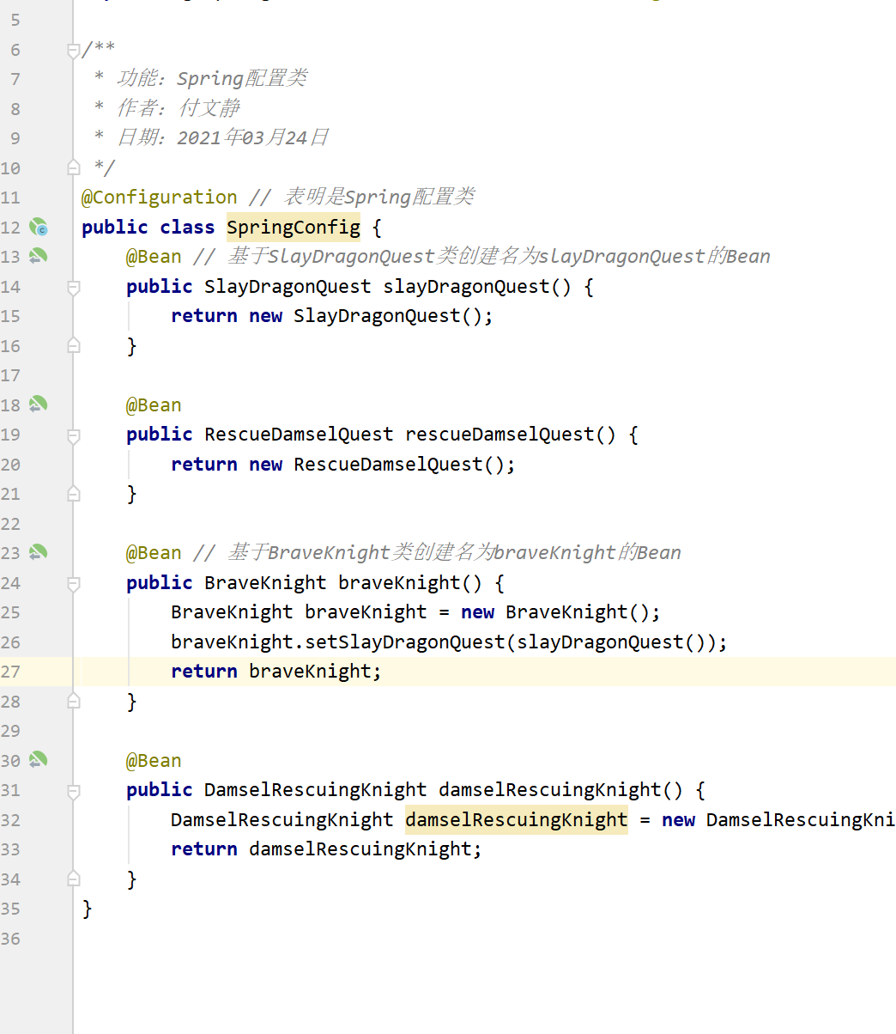Click the braveKnight() method name on line 24
This screenshot has width=896, height=1034.
[x=410, y=583]
